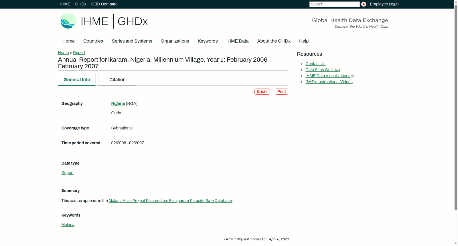
Task: Open Series and Systems menu
Action: pos(132,41)
